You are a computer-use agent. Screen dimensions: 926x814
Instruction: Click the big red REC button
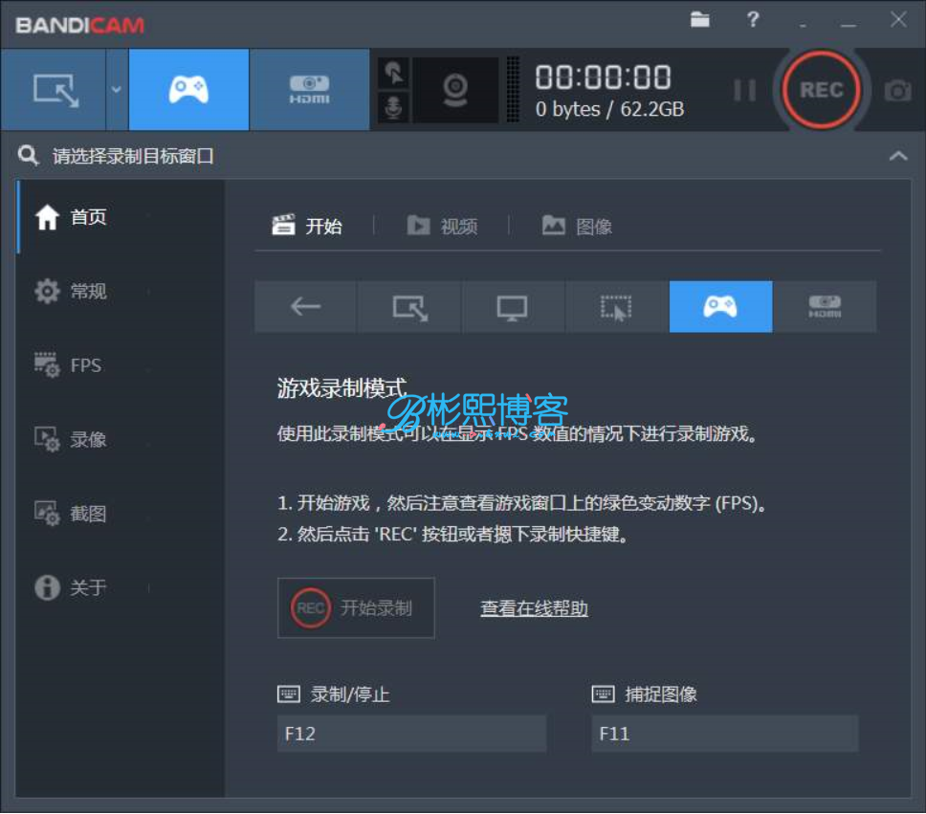[x=821, y=90]
